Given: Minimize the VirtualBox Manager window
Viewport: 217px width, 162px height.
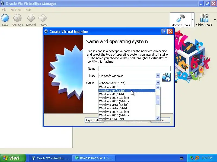Looking at the screenshot, I should coord(201,4).
